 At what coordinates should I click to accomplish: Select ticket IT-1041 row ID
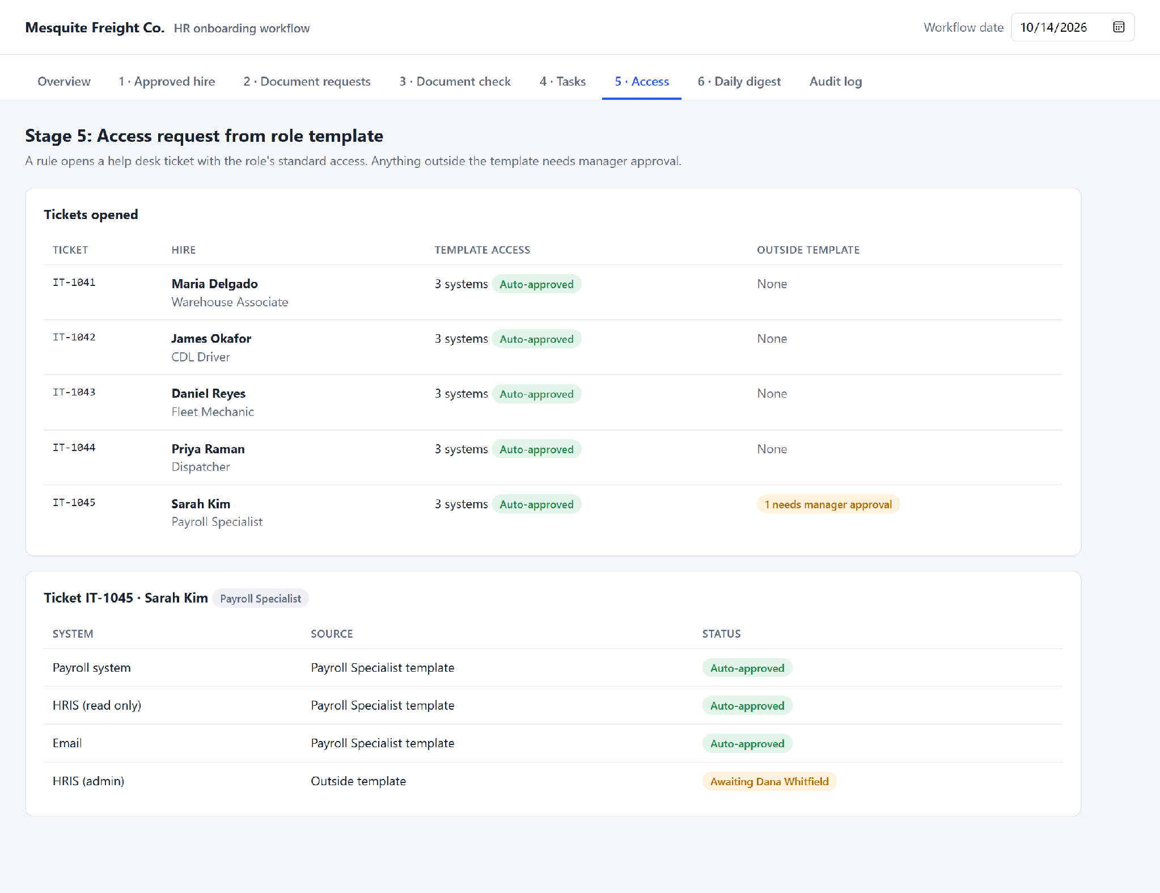[74, 283]
